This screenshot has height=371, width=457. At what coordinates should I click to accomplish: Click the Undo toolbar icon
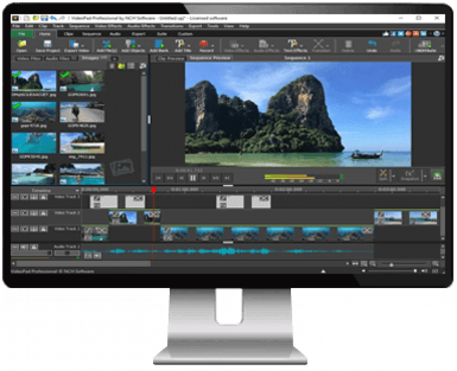[372, 46]
